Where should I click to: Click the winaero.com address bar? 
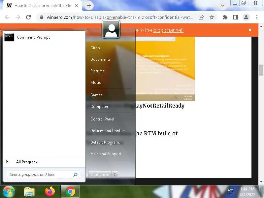click(x=119, y=17)
